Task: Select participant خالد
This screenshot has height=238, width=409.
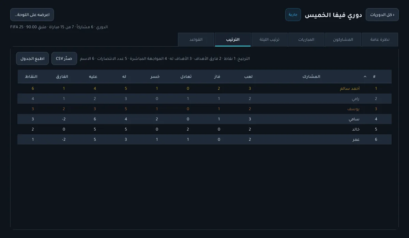Action: point(356,129)
